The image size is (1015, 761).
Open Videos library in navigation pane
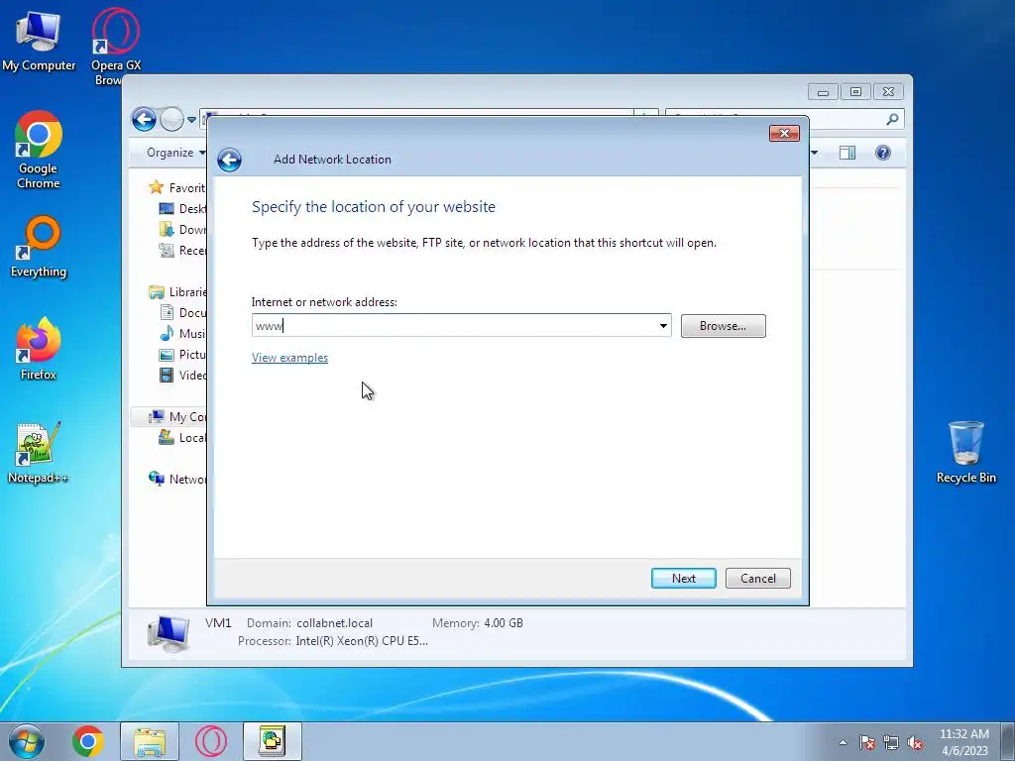(182, 375)
